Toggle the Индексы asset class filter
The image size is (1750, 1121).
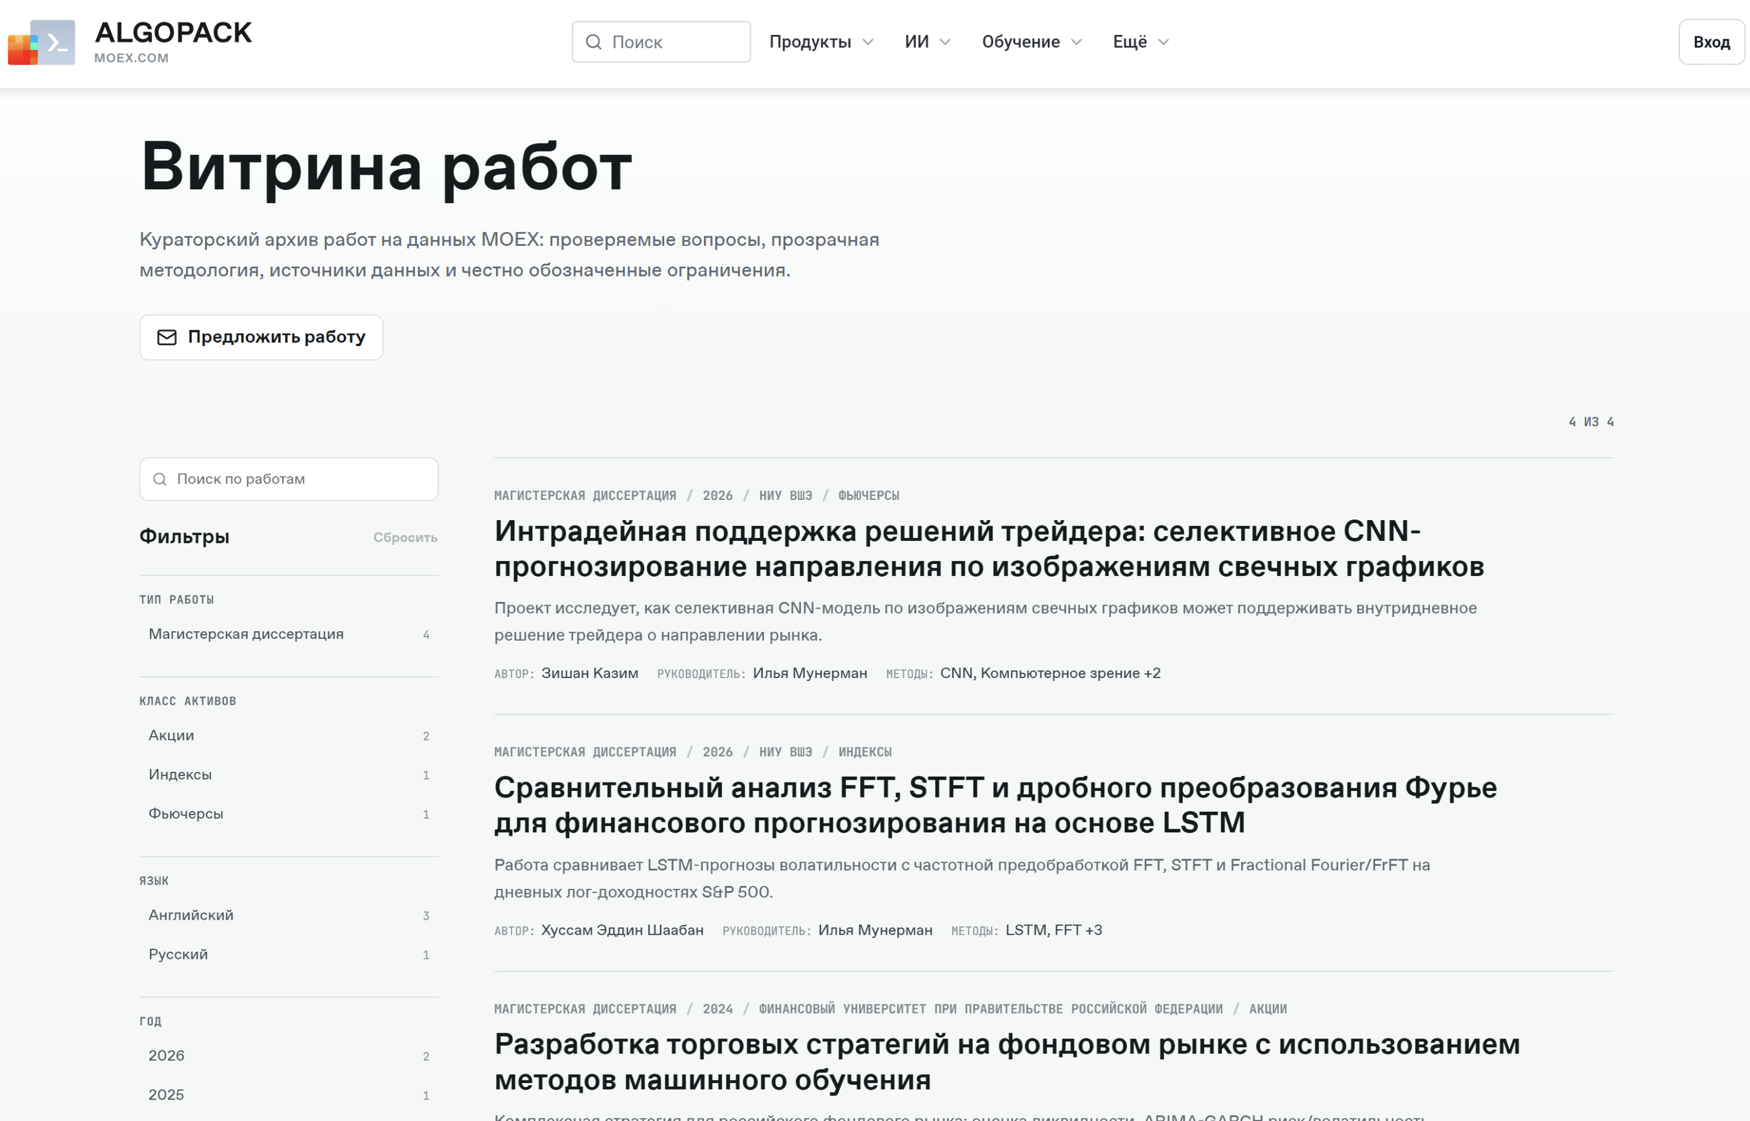pyautogui.click(x=289, y=774)
